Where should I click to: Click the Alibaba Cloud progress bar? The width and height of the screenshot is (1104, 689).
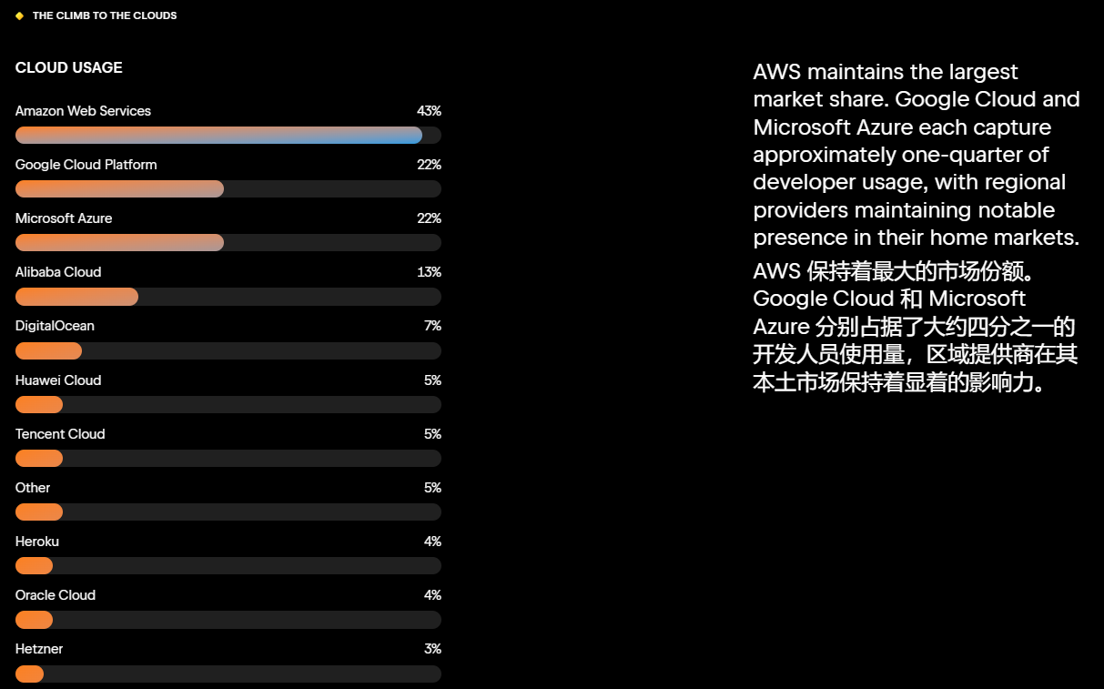click(x=228, y=297)
